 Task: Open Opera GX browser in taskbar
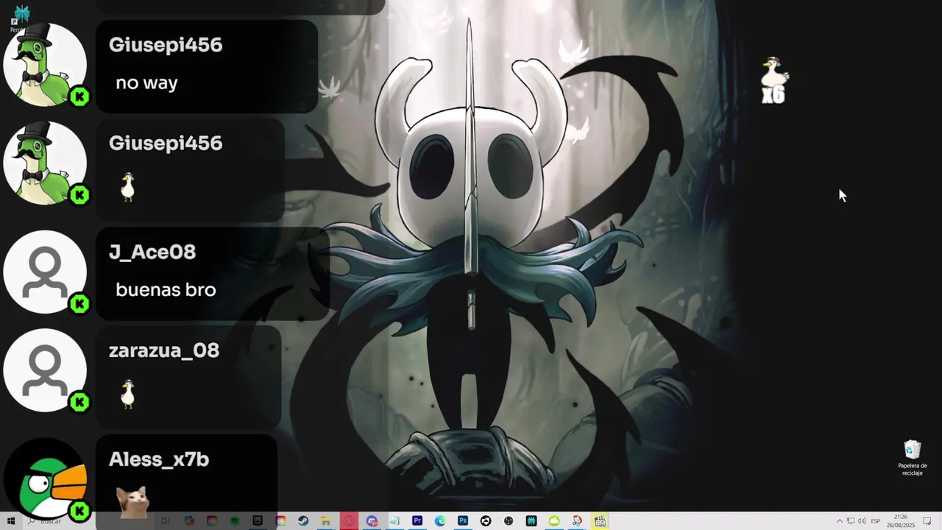(349, 521)
